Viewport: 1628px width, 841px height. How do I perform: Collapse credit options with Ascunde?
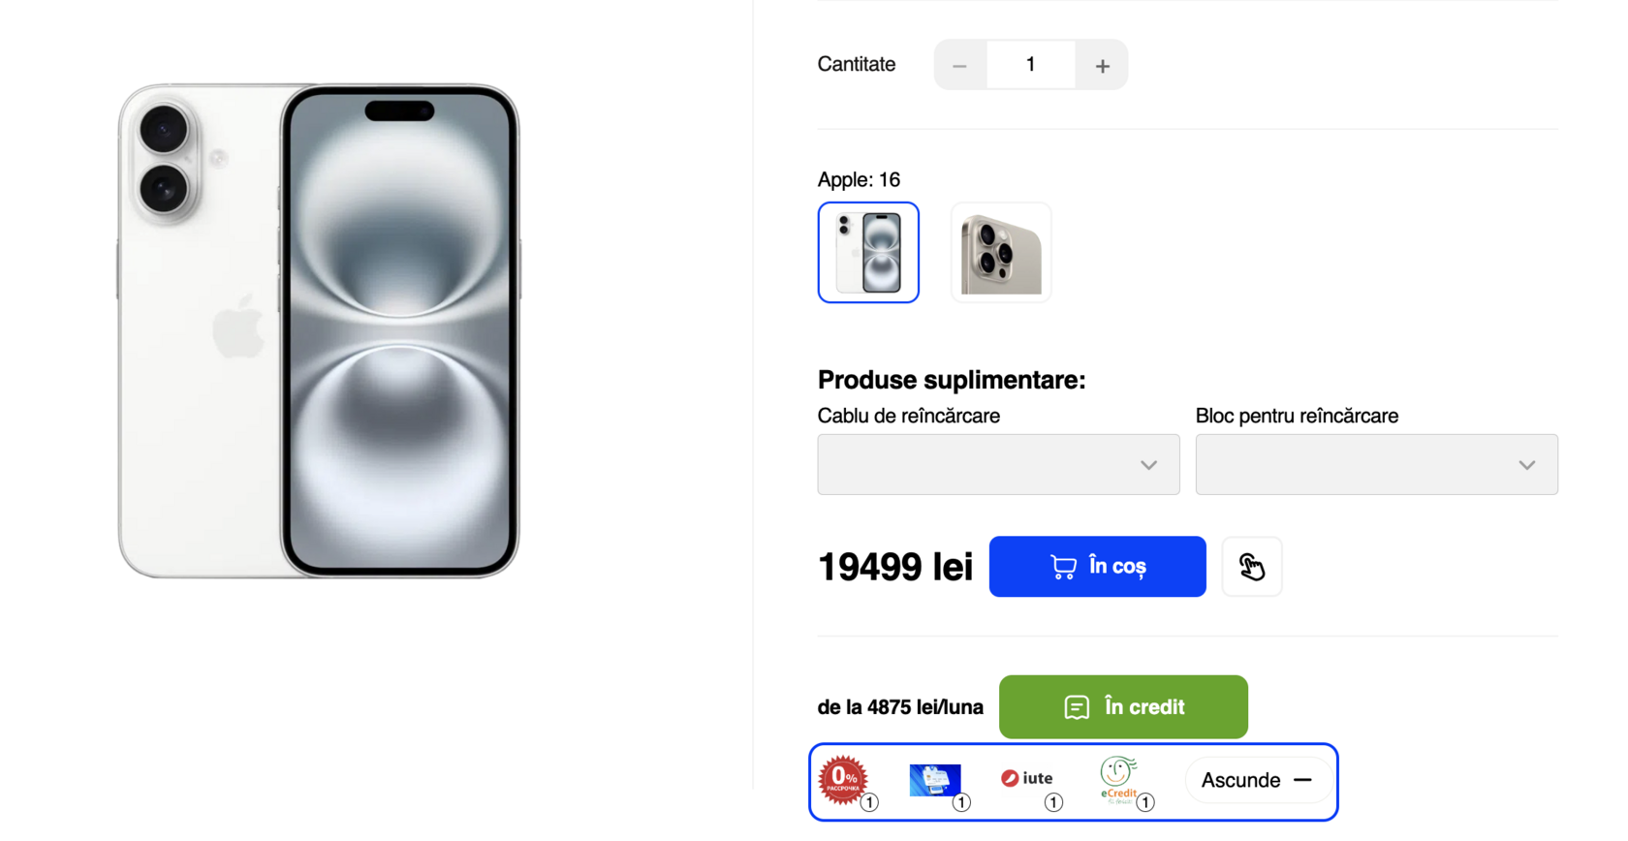1257,780
